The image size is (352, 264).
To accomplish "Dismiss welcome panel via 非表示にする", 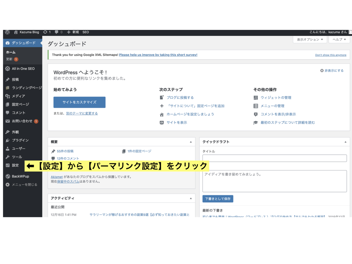I will [x=332, y=70].
